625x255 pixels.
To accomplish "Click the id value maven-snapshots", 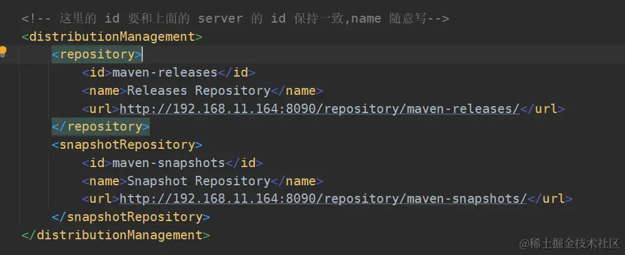I will [x=169, y=163].
